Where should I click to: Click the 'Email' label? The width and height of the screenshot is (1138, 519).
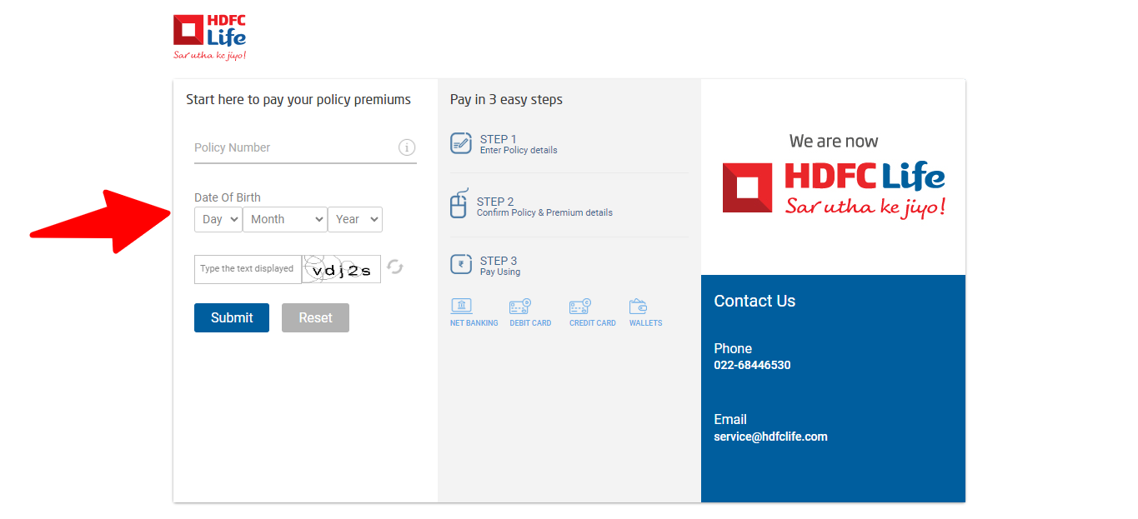tap(730, 419)
